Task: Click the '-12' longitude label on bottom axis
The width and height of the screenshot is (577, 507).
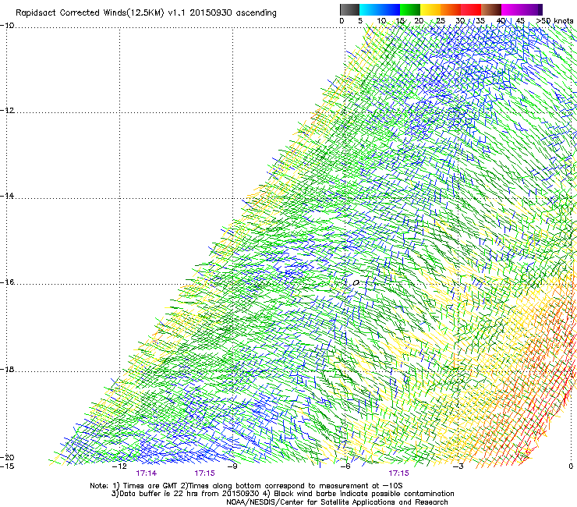Action: coord(119,466)
